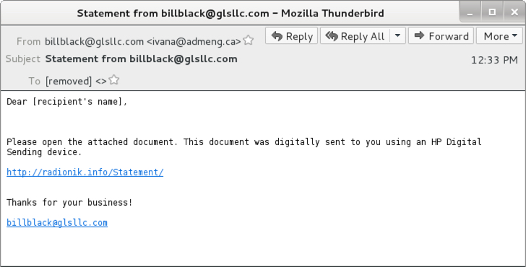This screenshot has height=267, width=526.
Task: Toggle star next to the To recipient
Action: [114, 79]
